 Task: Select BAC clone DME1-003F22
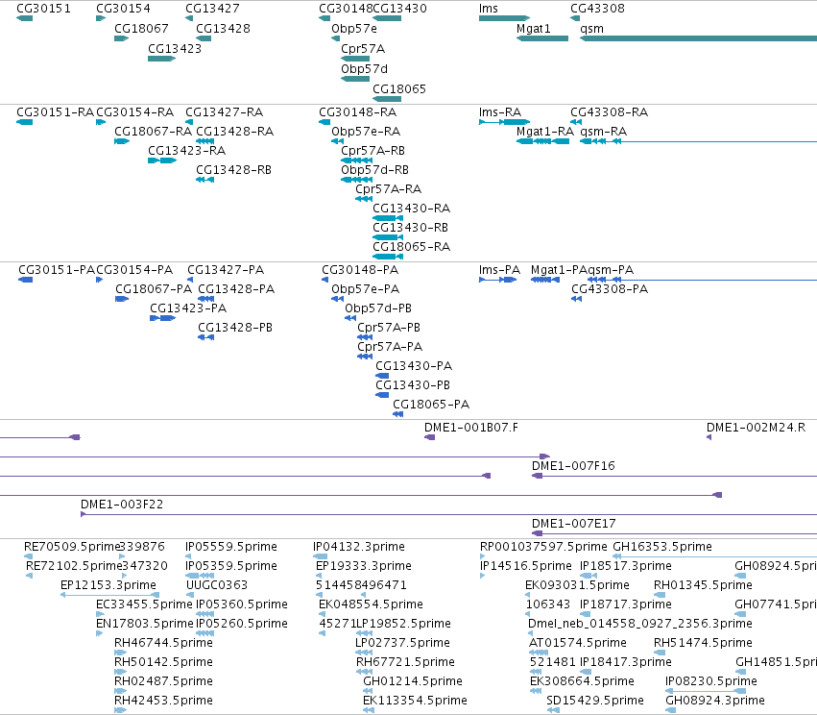tap(448, 515)
